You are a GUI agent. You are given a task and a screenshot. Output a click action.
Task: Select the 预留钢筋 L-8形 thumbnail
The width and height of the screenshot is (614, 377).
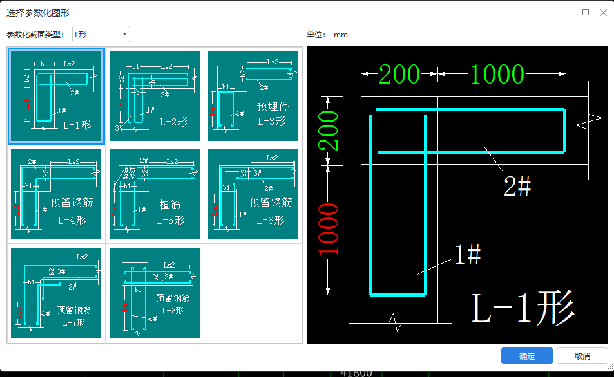155,293
